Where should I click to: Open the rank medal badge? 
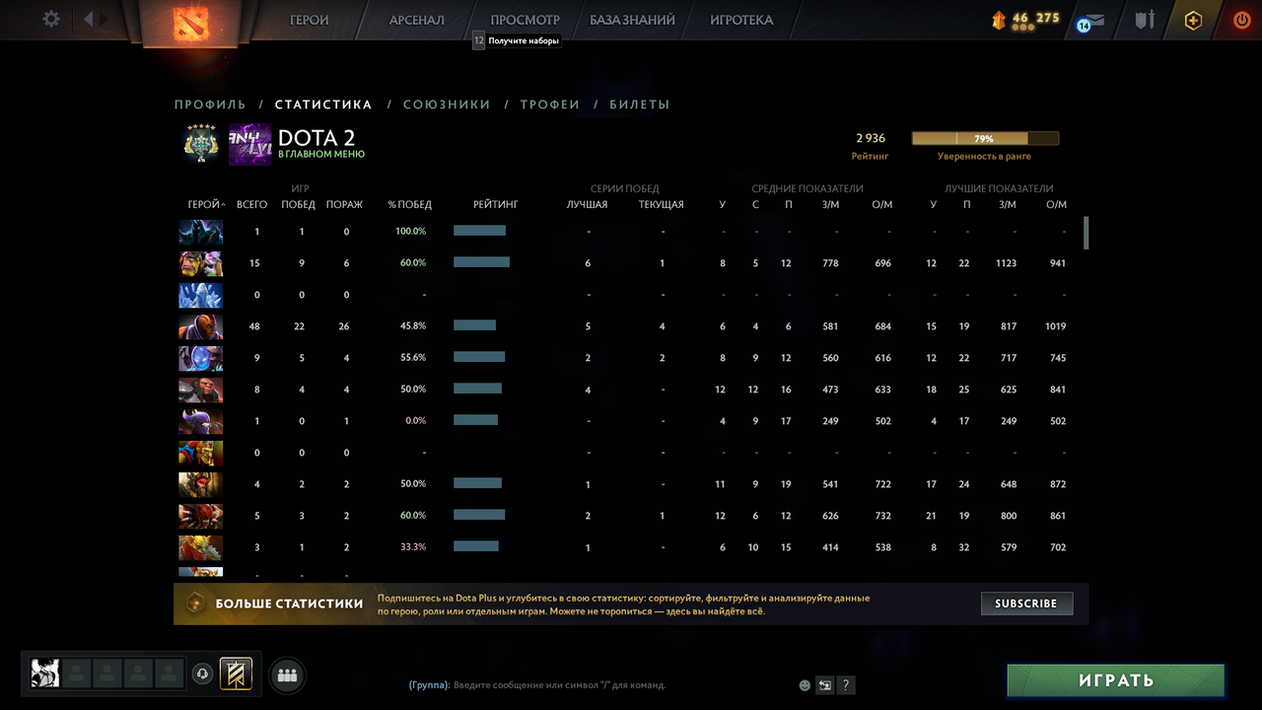click(x=201, y=143)
